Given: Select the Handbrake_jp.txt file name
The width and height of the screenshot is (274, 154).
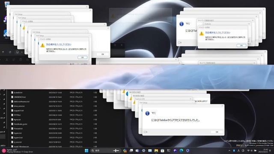Looking at the screenshot, I should click(21, 124).
